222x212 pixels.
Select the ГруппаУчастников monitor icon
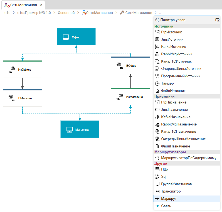157,184
